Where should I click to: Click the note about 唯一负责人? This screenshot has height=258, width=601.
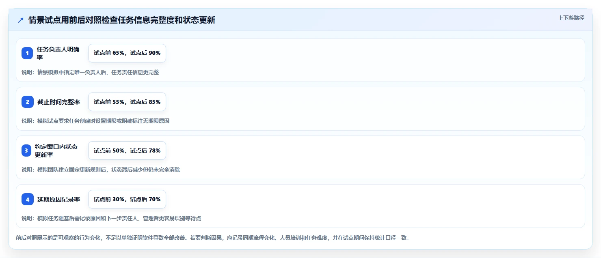coord(90,72)
